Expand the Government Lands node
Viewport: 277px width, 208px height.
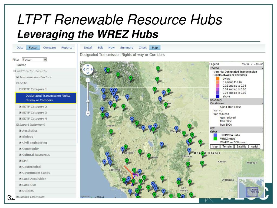tap(20, 173)
